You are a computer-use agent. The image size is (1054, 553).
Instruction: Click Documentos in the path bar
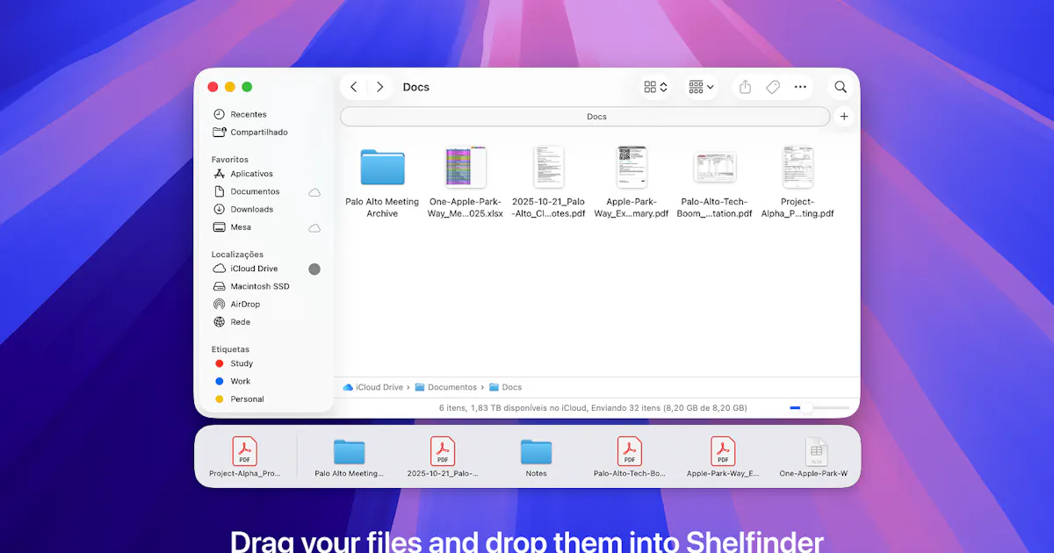[446, 387]
